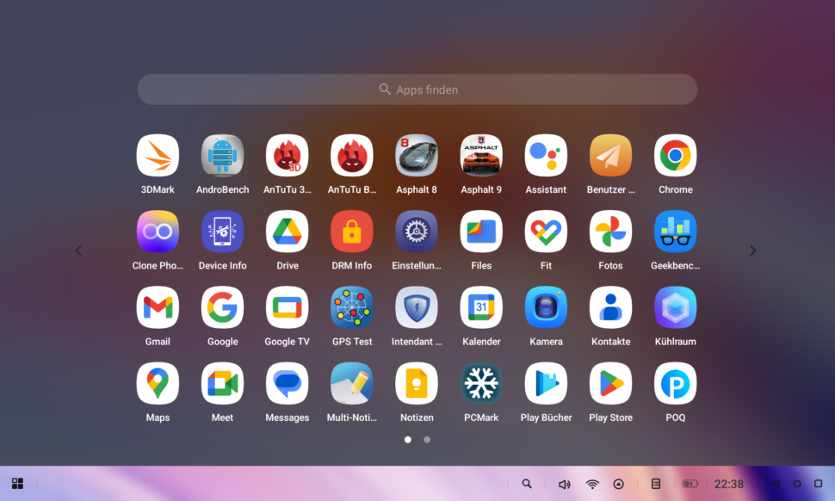Tap the Home circle navigation button
The width and height of the screenshot is (835, 501).
point(797,484)
